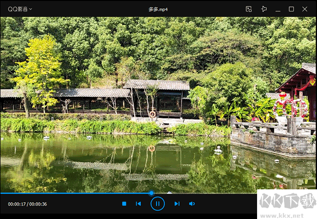Skip to the previous video
Viewport: 317px width, 219px height.
[x=139, y=204]
